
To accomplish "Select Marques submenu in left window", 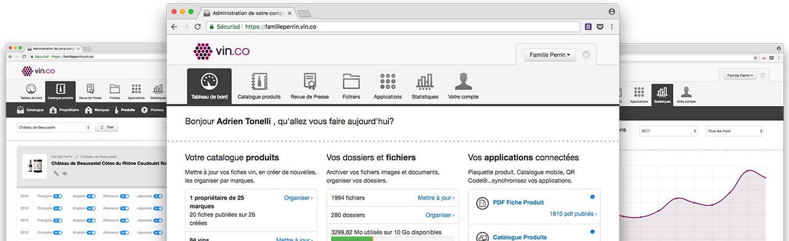I will click(97, 110).
